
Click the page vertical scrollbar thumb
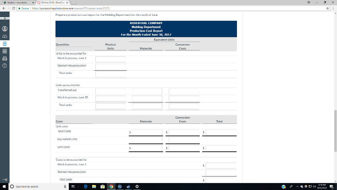pyautogui.click(x=335, y=131)
